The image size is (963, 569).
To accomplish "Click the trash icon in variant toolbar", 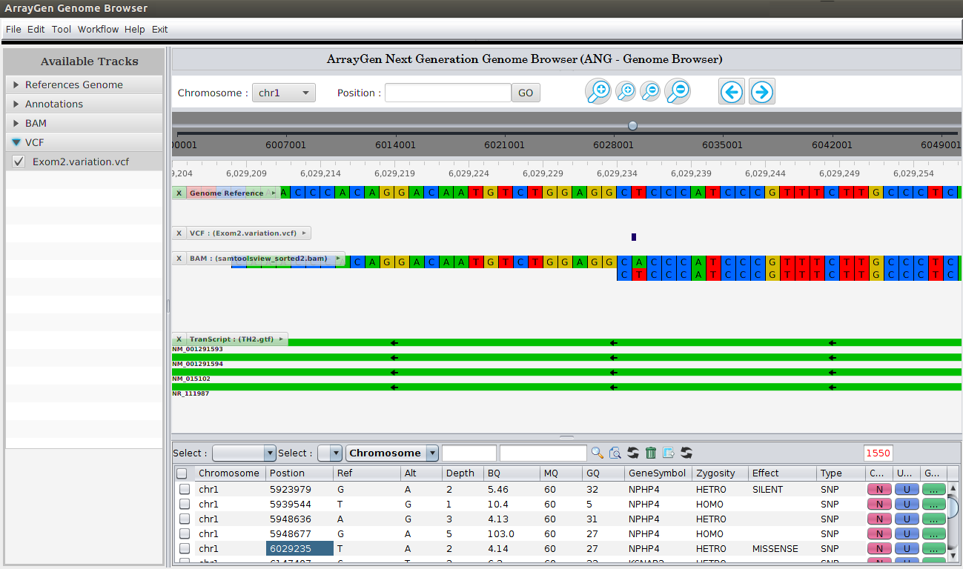I will pos(651,453).
